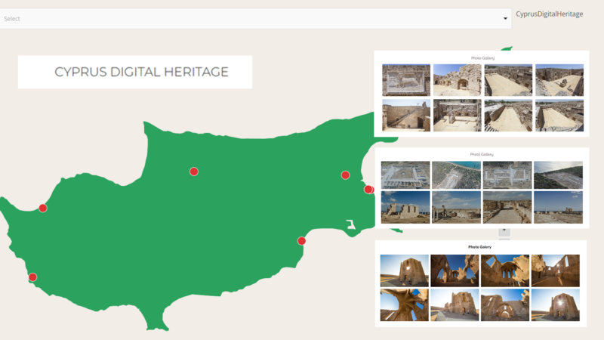Open coastline aerial photo in middle gallery

point(456,174)
